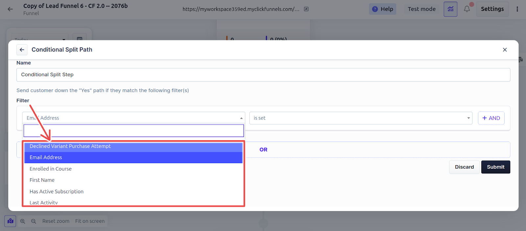Viewport: 526px width, 231px height.
Task: Select the First Name option
Action: (x=133, y=180)
